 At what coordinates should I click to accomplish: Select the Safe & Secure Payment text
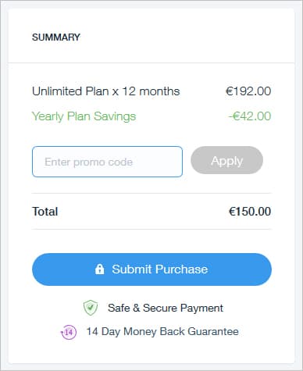(166, 308)
